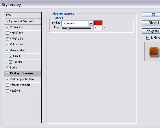The height and width of the screenshot is (128, 160).
Task: Pick the red overlay color swatch
Action: click(x=98, y=23)
